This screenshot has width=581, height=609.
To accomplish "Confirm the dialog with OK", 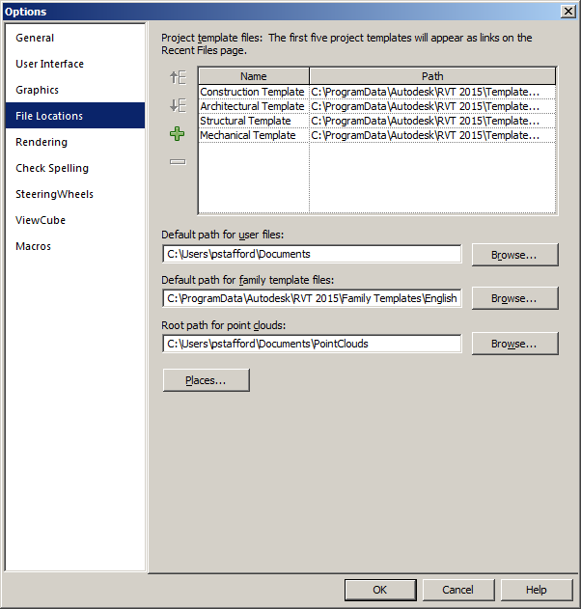I will click(x=380, y=590).
